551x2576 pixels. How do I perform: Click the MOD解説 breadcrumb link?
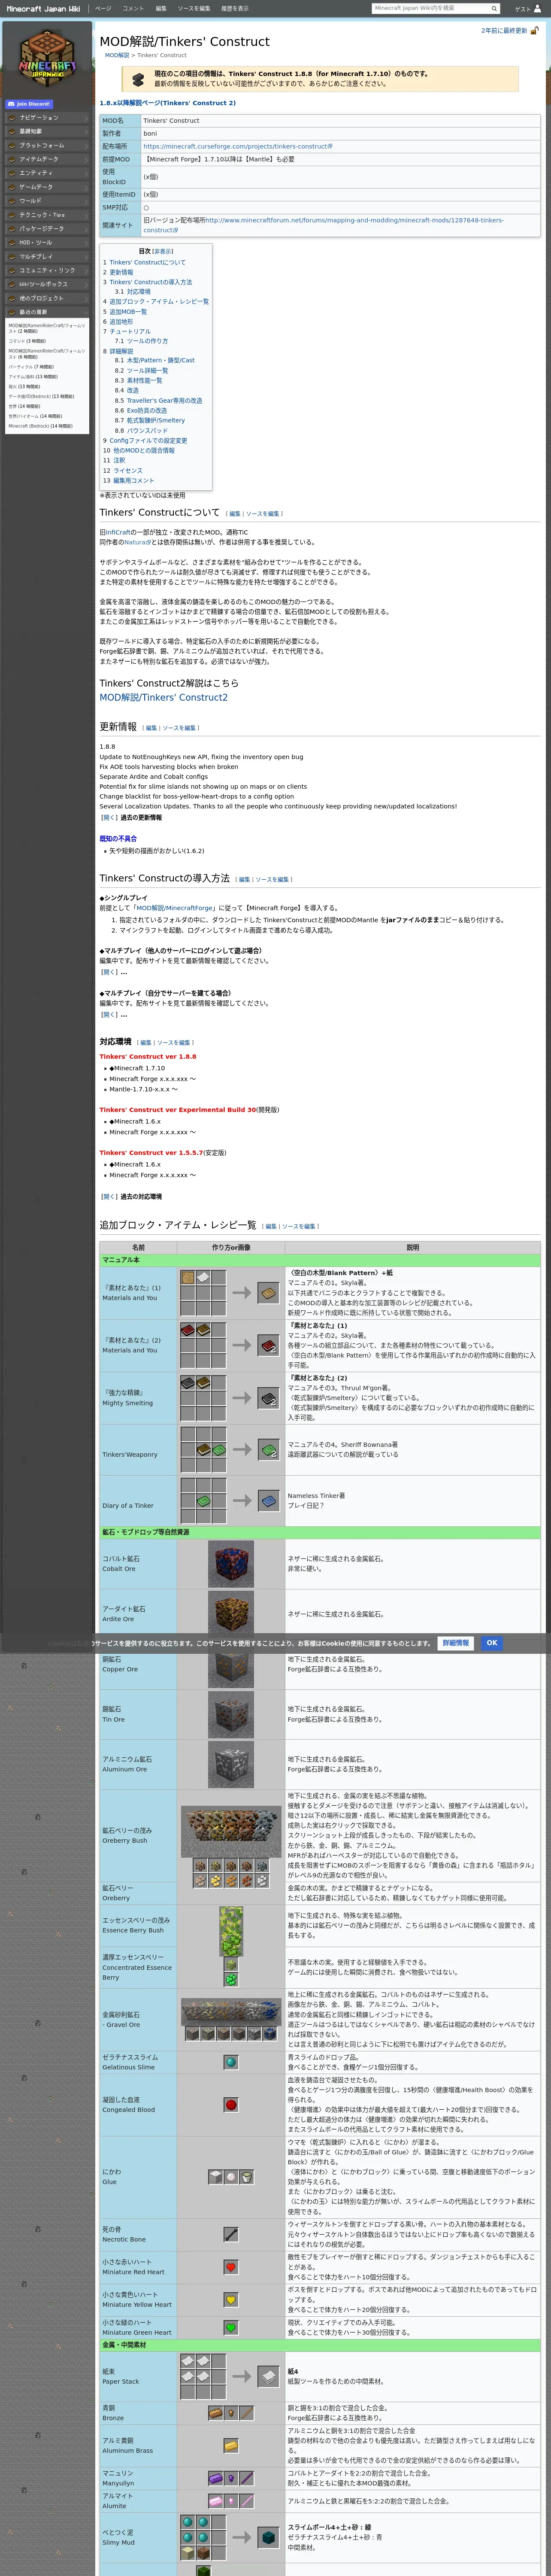click(117, 55)
